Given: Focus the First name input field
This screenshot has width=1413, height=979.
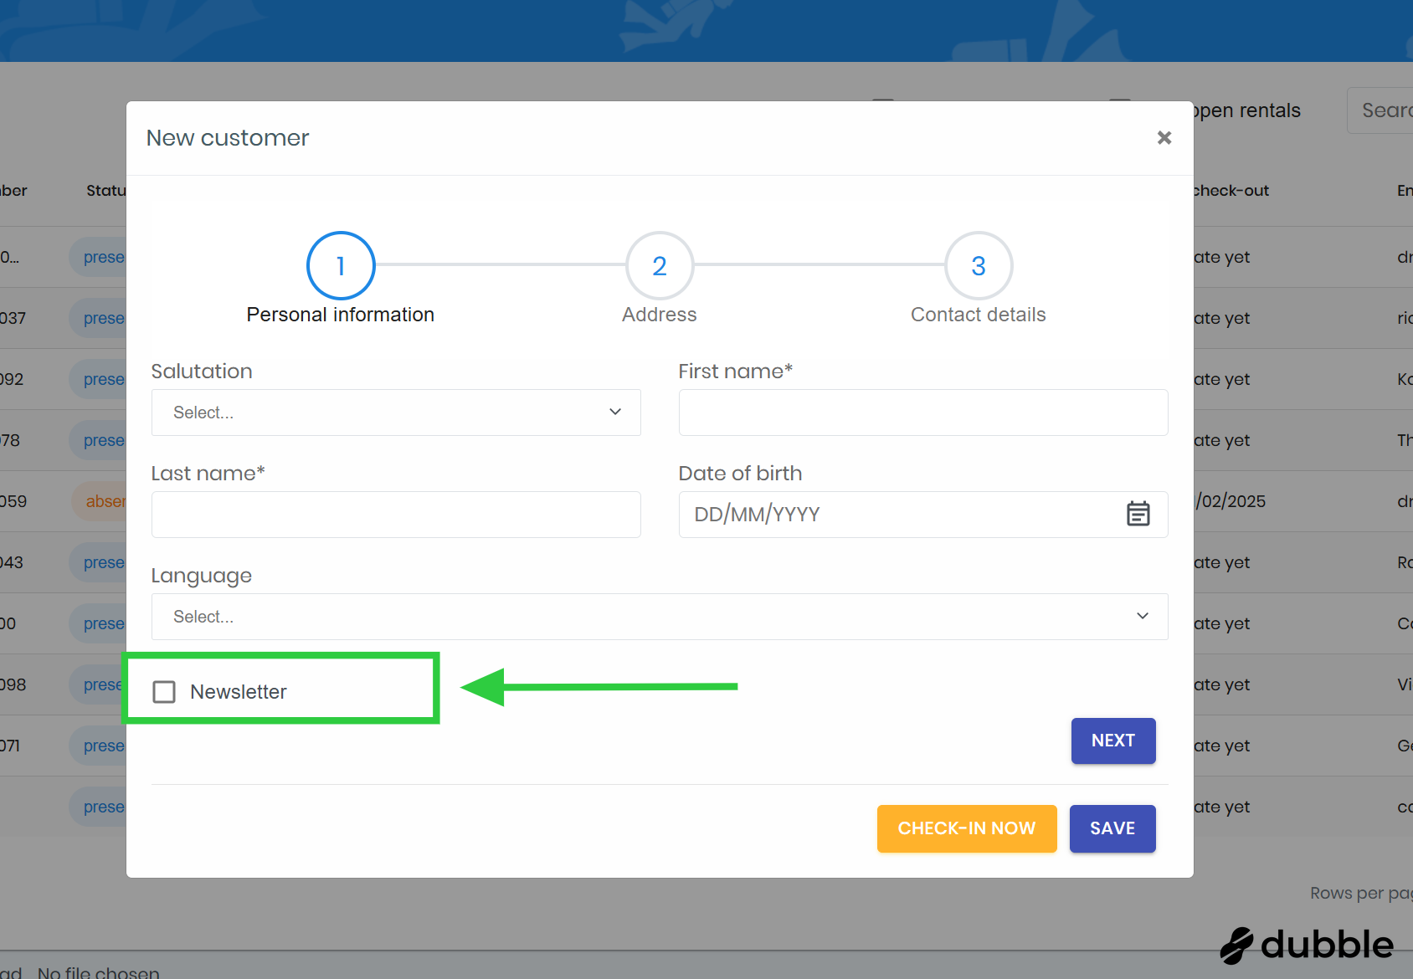Looking at the screenshot, I should [922, 413].
